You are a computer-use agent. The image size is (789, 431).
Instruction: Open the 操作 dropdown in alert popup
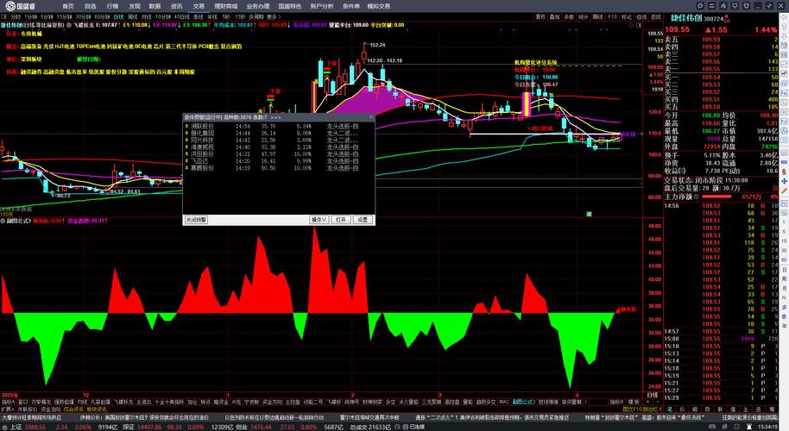pyautogui.click(x=319, y=220)
